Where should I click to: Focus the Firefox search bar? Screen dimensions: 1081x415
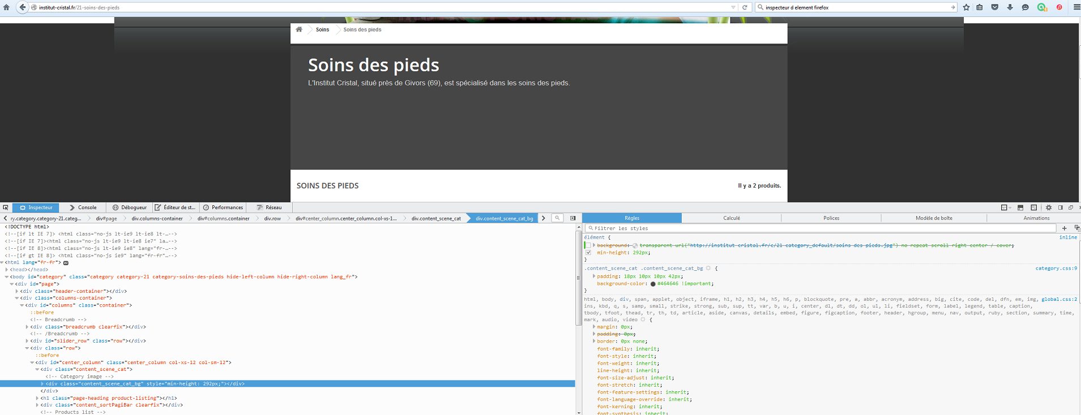856,7
